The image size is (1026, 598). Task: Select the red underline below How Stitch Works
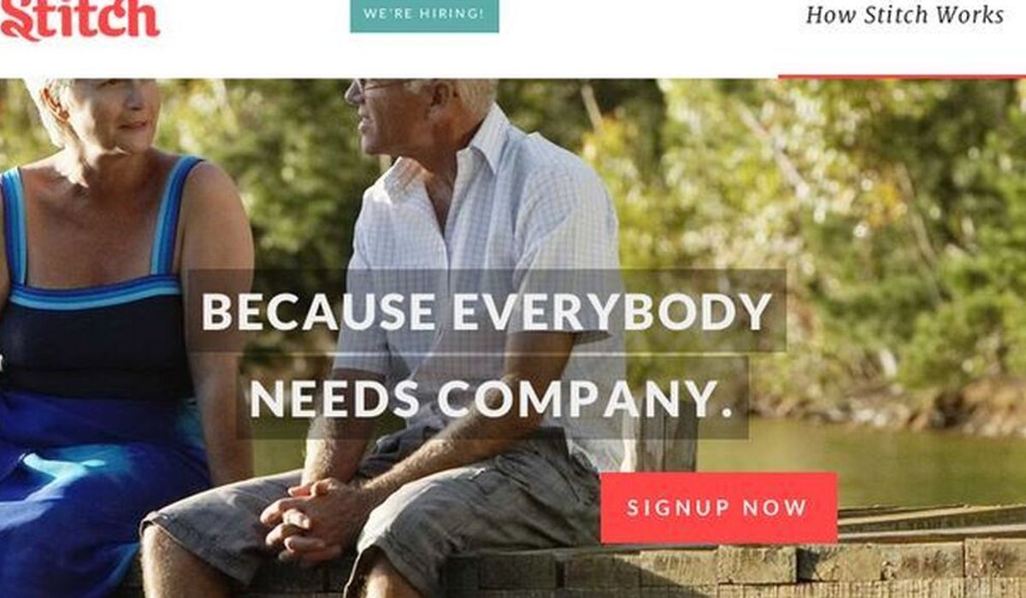[902, 77]
